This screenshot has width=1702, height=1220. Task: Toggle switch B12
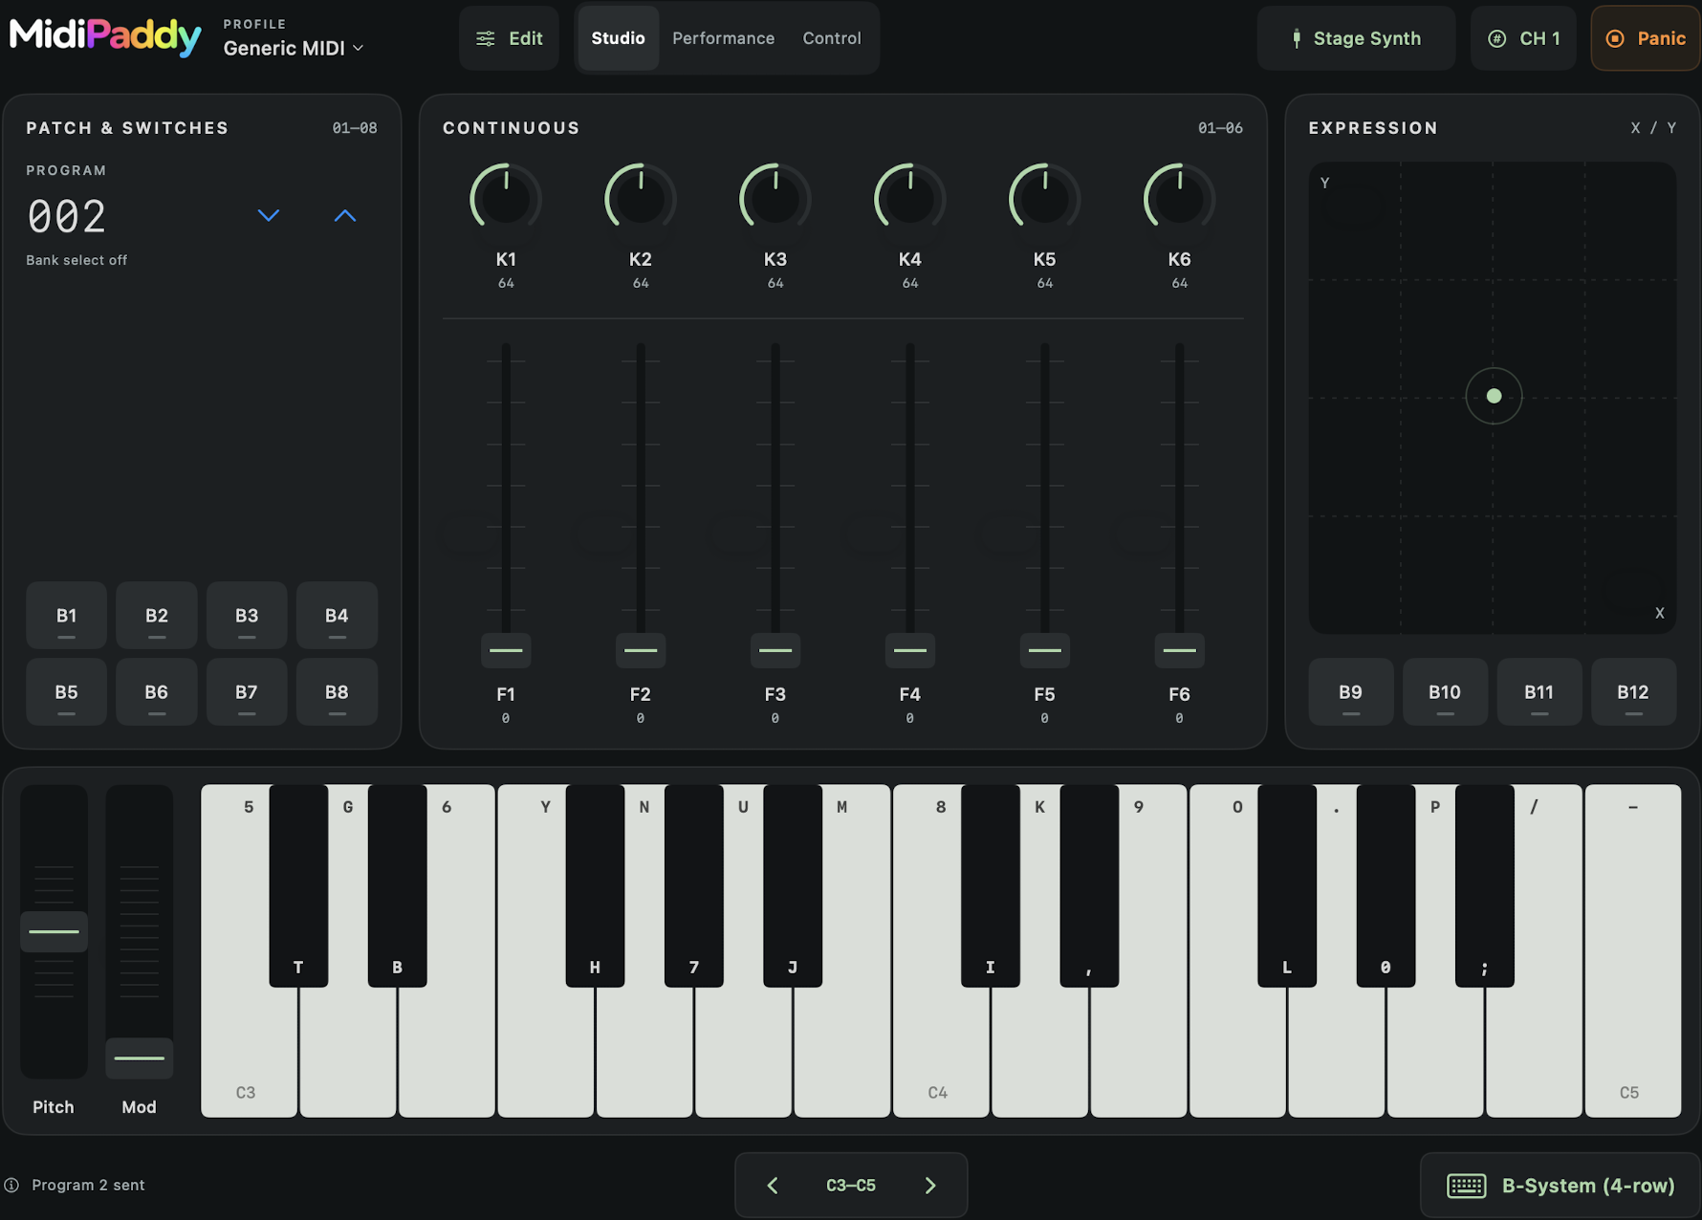[x=1633, y=692]
